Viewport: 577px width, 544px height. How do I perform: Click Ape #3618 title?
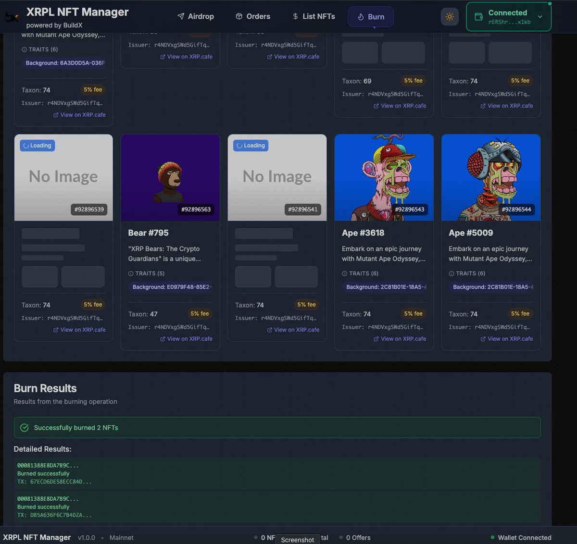click(363, 233)
